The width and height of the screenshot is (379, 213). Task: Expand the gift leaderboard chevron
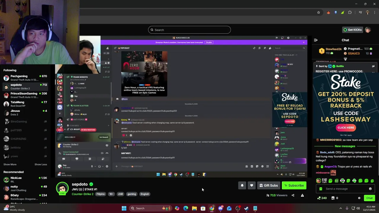coord(345,59)
